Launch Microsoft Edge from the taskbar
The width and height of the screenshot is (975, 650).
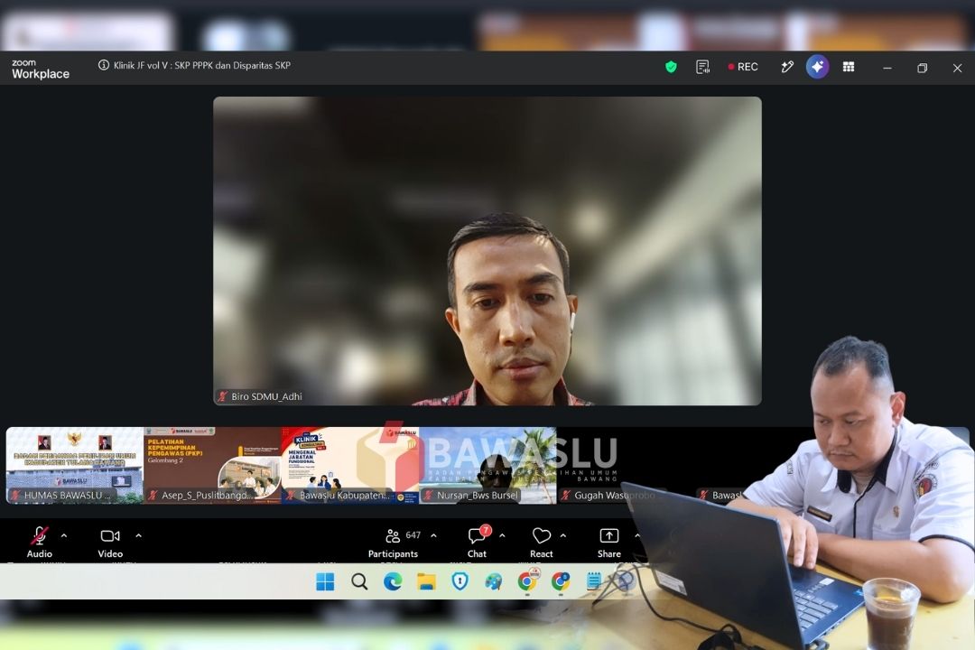click(x=393, y=581)
